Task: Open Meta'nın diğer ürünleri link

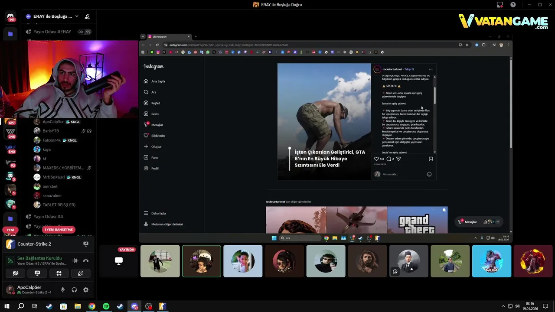Action: (163, 224)
